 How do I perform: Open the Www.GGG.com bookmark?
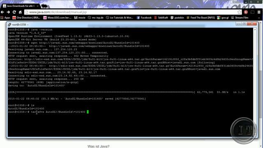coord(58,18)
